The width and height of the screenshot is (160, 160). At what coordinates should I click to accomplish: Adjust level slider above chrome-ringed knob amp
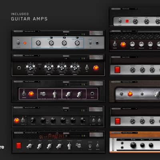coord(78,58)
